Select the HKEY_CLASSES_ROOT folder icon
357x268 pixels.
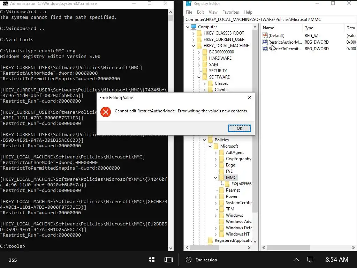coord(199,33)
